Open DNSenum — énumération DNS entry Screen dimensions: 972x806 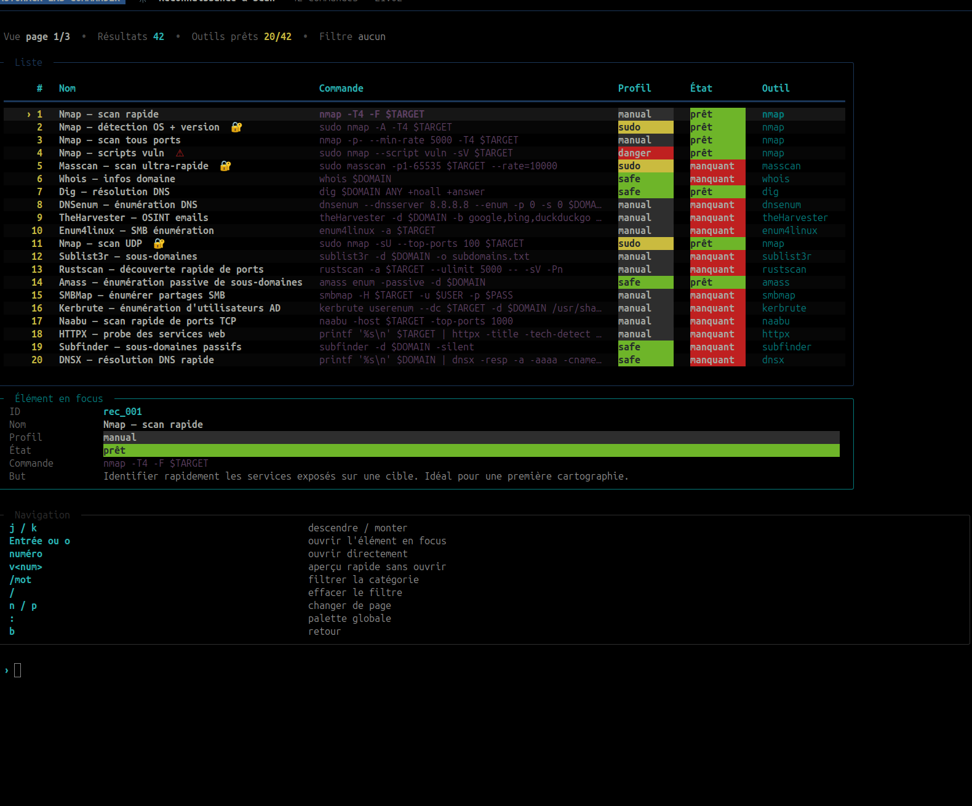424,205
